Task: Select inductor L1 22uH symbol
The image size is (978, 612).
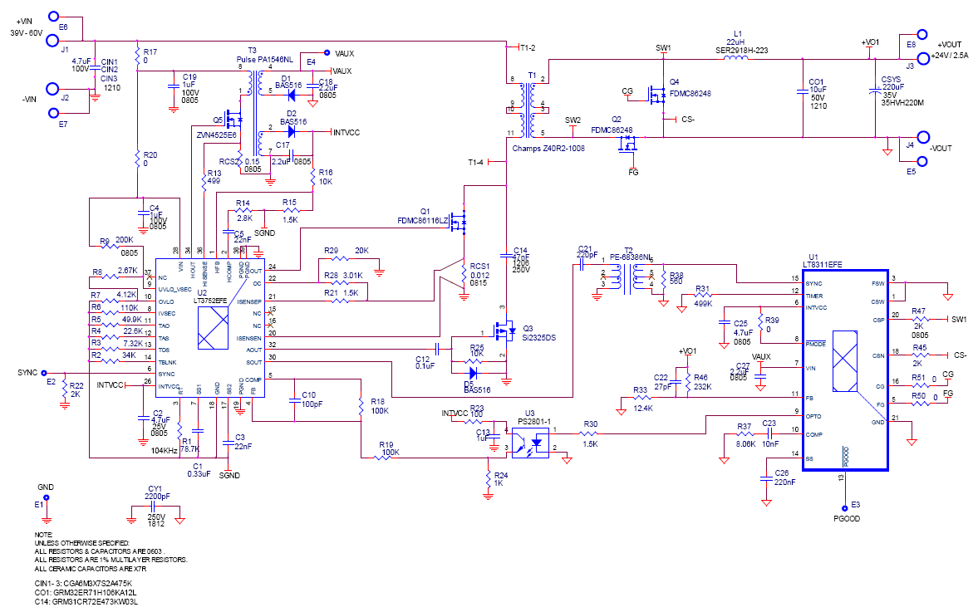Action: click(x=736, y=59)
